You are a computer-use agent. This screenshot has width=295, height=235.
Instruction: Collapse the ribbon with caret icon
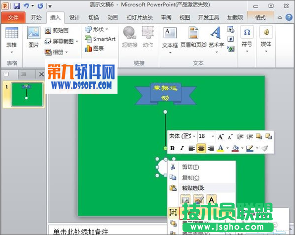coord(280,18)
